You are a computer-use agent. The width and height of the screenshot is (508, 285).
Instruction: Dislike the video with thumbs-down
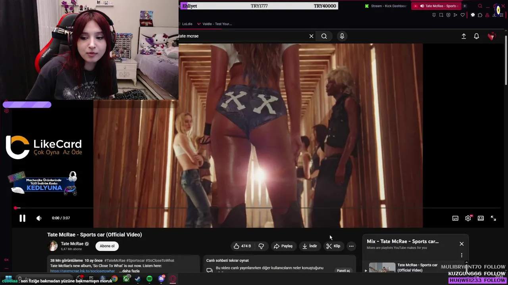pos(261,246)
